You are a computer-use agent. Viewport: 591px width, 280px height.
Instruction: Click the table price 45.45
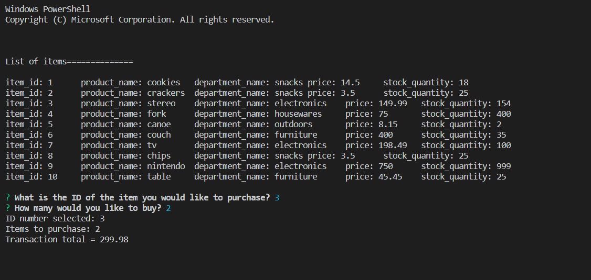point(391,177)
